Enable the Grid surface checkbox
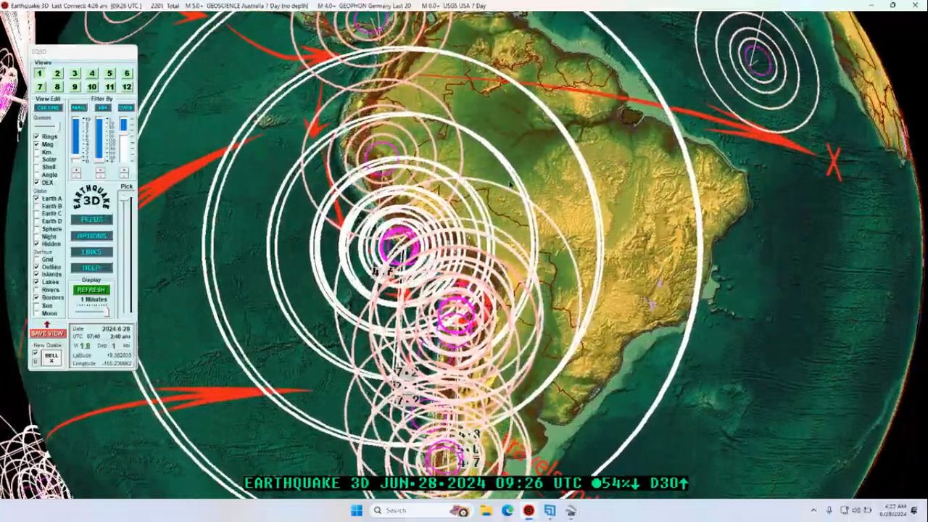 tap(37, 260)
